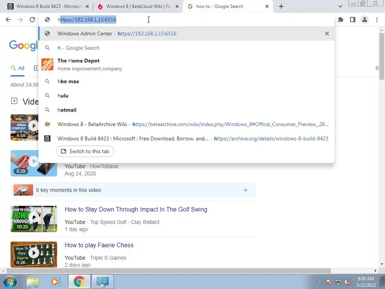The width and height of the screenshot is (385, 289).
Task: Click 'Switch to this tab' button
Action: coord(85,151)
